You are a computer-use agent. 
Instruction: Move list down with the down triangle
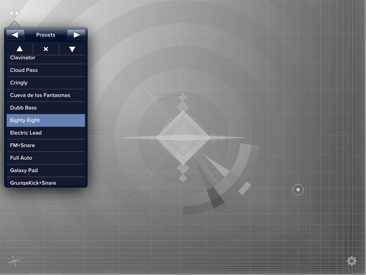pyautogui.click(x=72, y=49)
